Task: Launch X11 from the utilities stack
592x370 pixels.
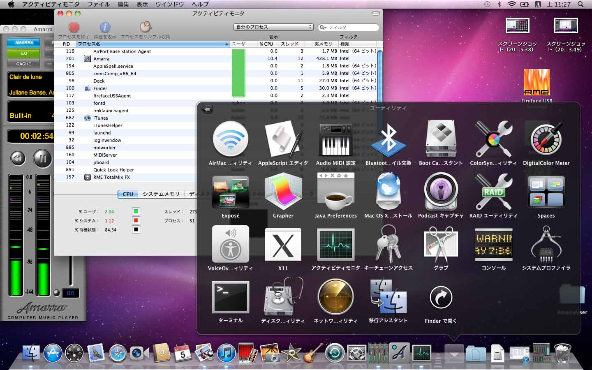Action: point(283,244)
